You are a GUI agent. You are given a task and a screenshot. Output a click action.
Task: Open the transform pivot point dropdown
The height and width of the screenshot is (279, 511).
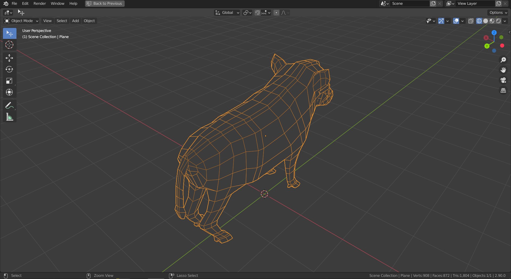click(x=247, y=13)
